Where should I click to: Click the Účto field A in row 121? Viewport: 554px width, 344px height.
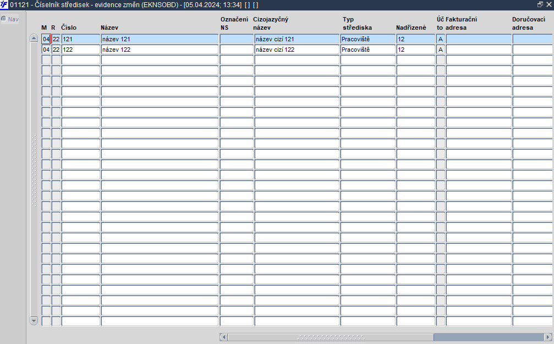(x=441, y=39)
